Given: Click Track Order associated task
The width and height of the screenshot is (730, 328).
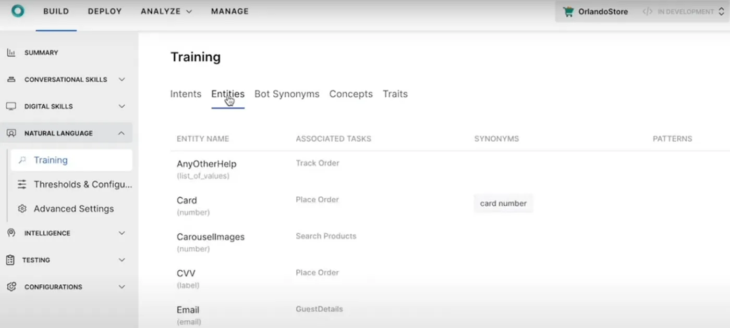Looking at the screenshot, I should 318,163.
